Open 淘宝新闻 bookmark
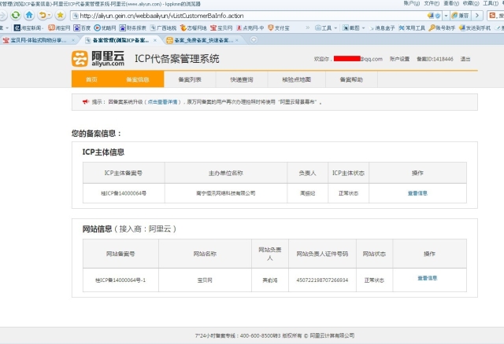The width and height of the screenshot is (504, 344). click(x=28, y=28)
